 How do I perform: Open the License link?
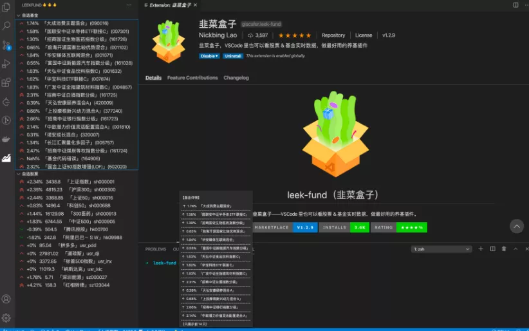(x=364, y=35)
